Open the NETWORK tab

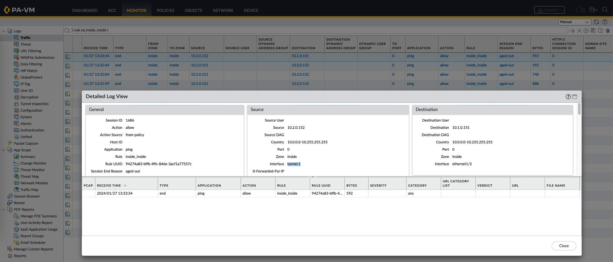pos(223,10)
